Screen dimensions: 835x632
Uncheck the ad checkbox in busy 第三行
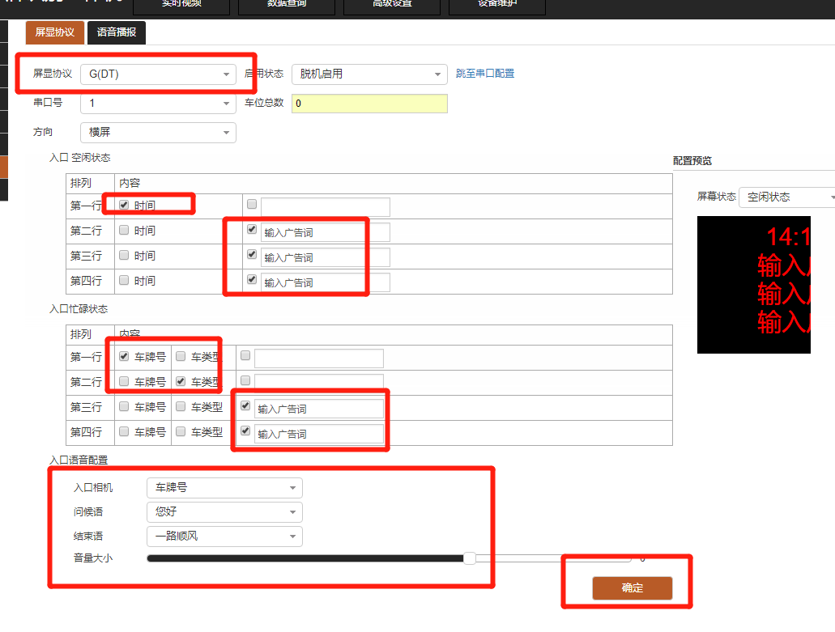(x=245, y=405)
